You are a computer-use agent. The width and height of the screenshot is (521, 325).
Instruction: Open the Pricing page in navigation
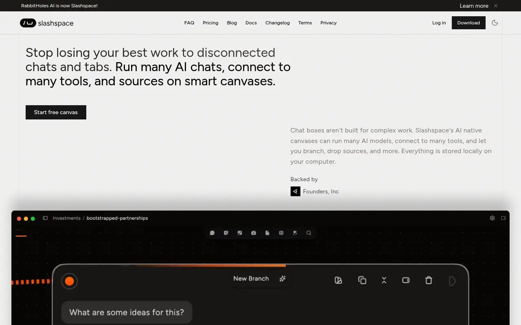[x=210, y=23]
